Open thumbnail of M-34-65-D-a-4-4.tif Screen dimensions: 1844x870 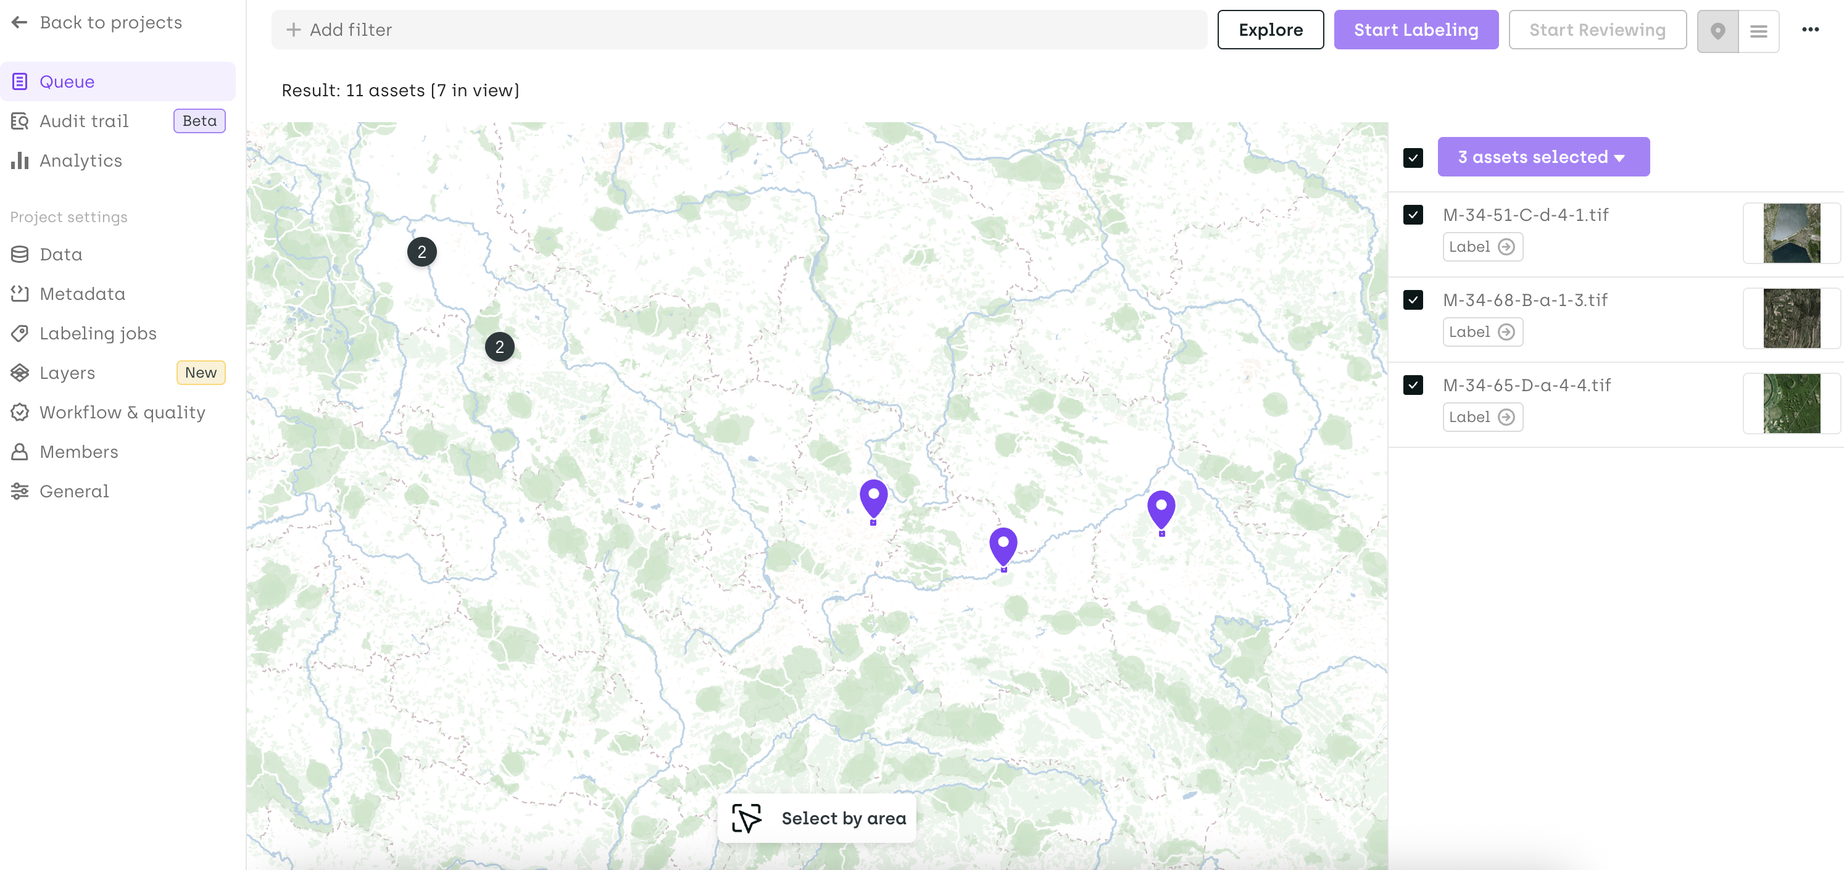click(1790, 404)
